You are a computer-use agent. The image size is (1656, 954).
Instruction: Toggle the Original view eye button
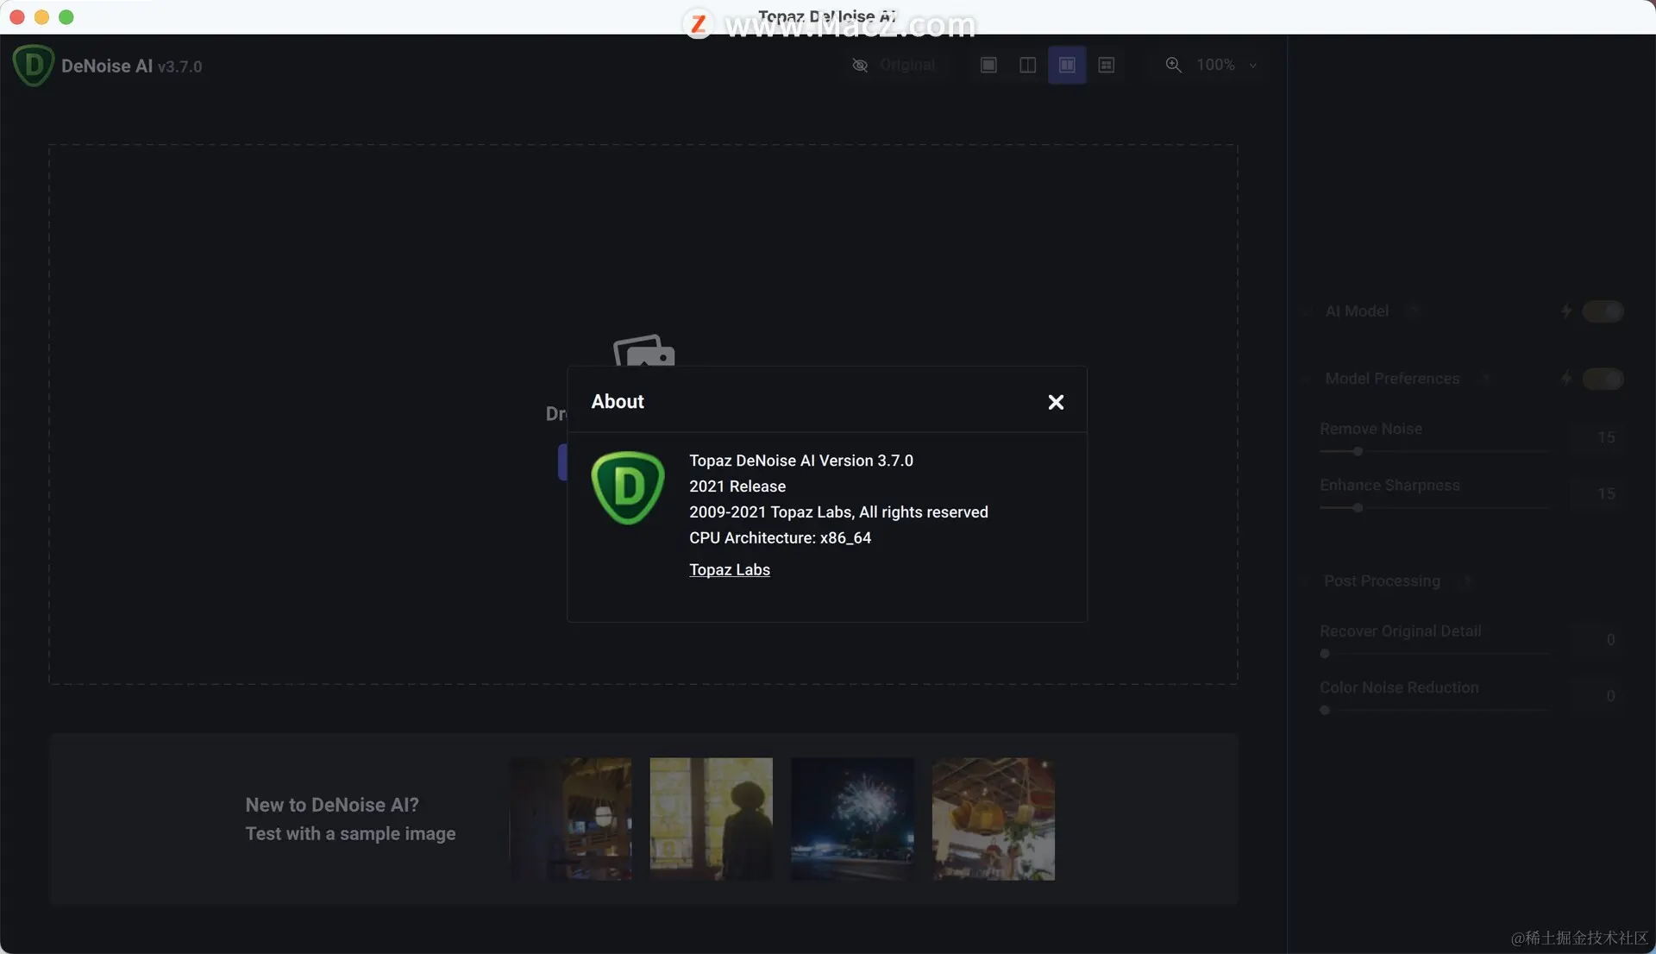coord(860,65)
